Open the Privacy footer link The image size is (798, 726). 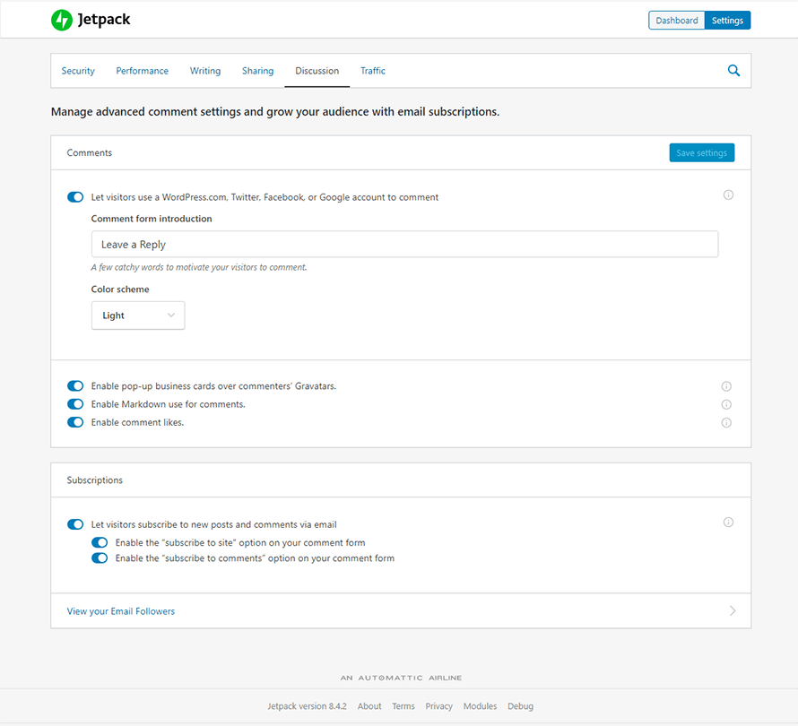click(438, 706)
